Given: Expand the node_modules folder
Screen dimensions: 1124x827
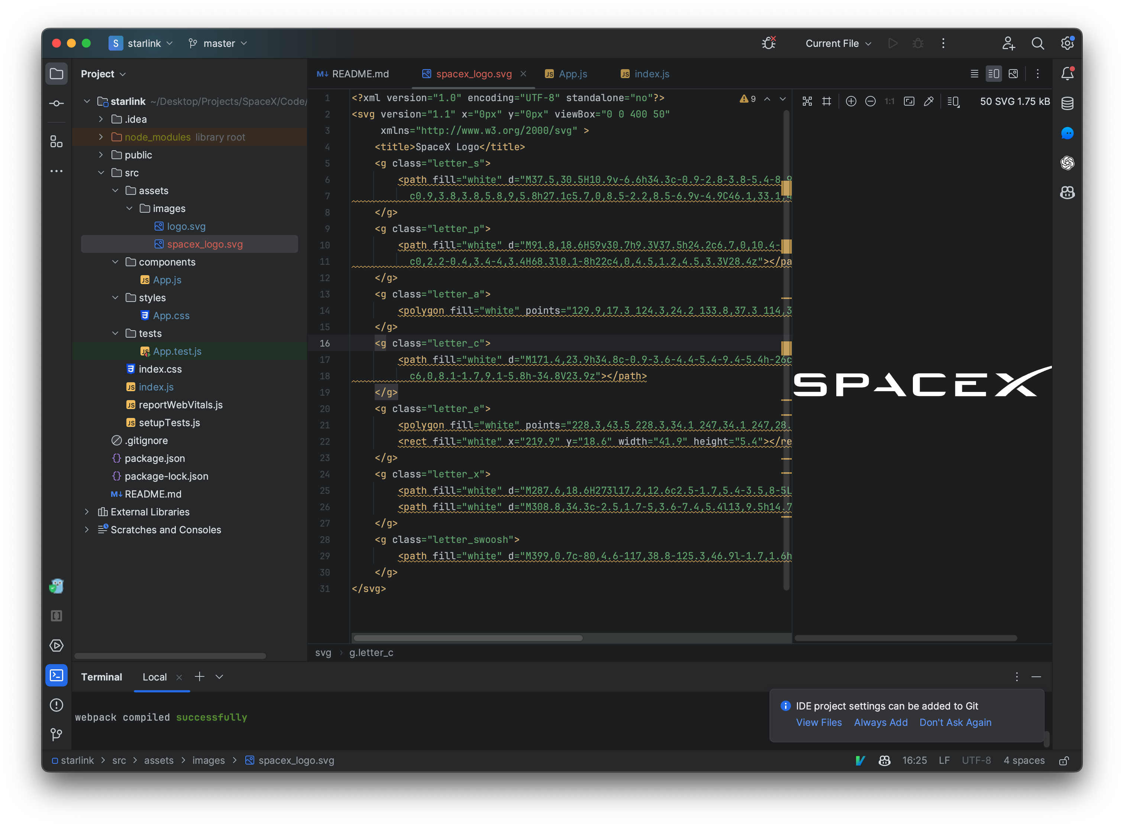Looking at the screenshot, I should [101, 137].
